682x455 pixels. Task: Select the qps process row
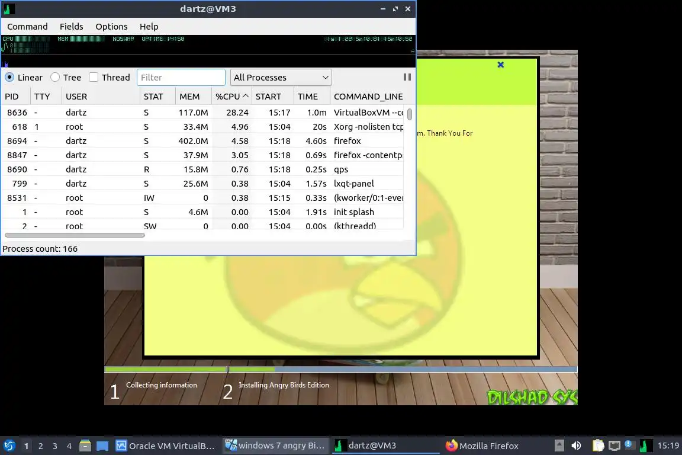point(202,169)
